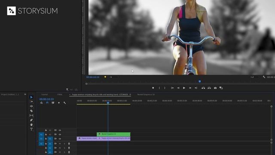
Task: Enable voice-over record on A1
Action: tap(69, 143)
